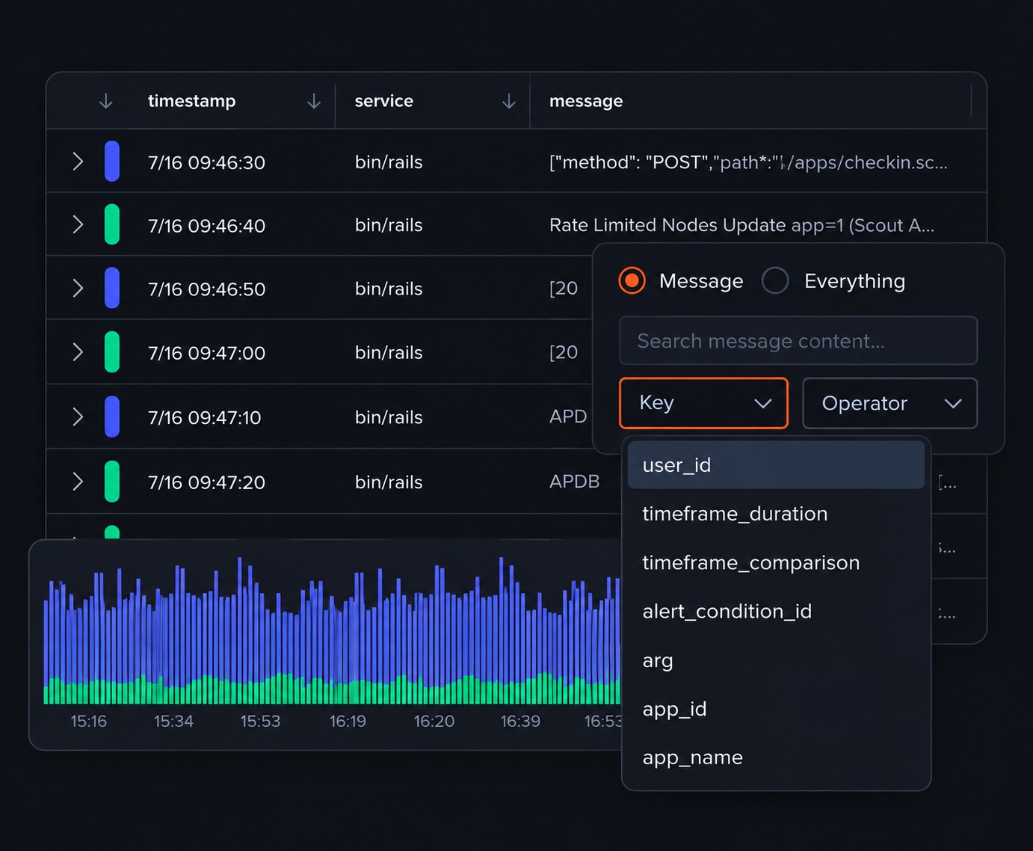Click the POST method message text
The height and width of the screenshot is (851, 1033).
(x=748, y=162)
